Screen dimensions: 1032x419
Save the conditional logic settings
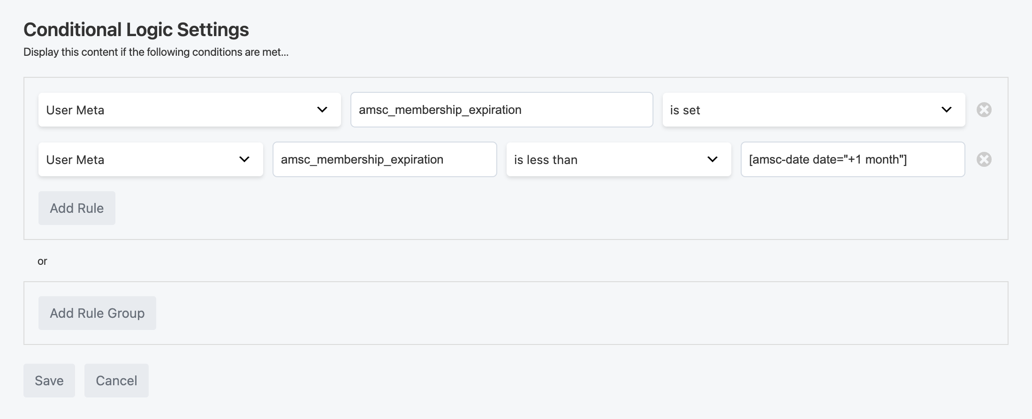point(49,381)
